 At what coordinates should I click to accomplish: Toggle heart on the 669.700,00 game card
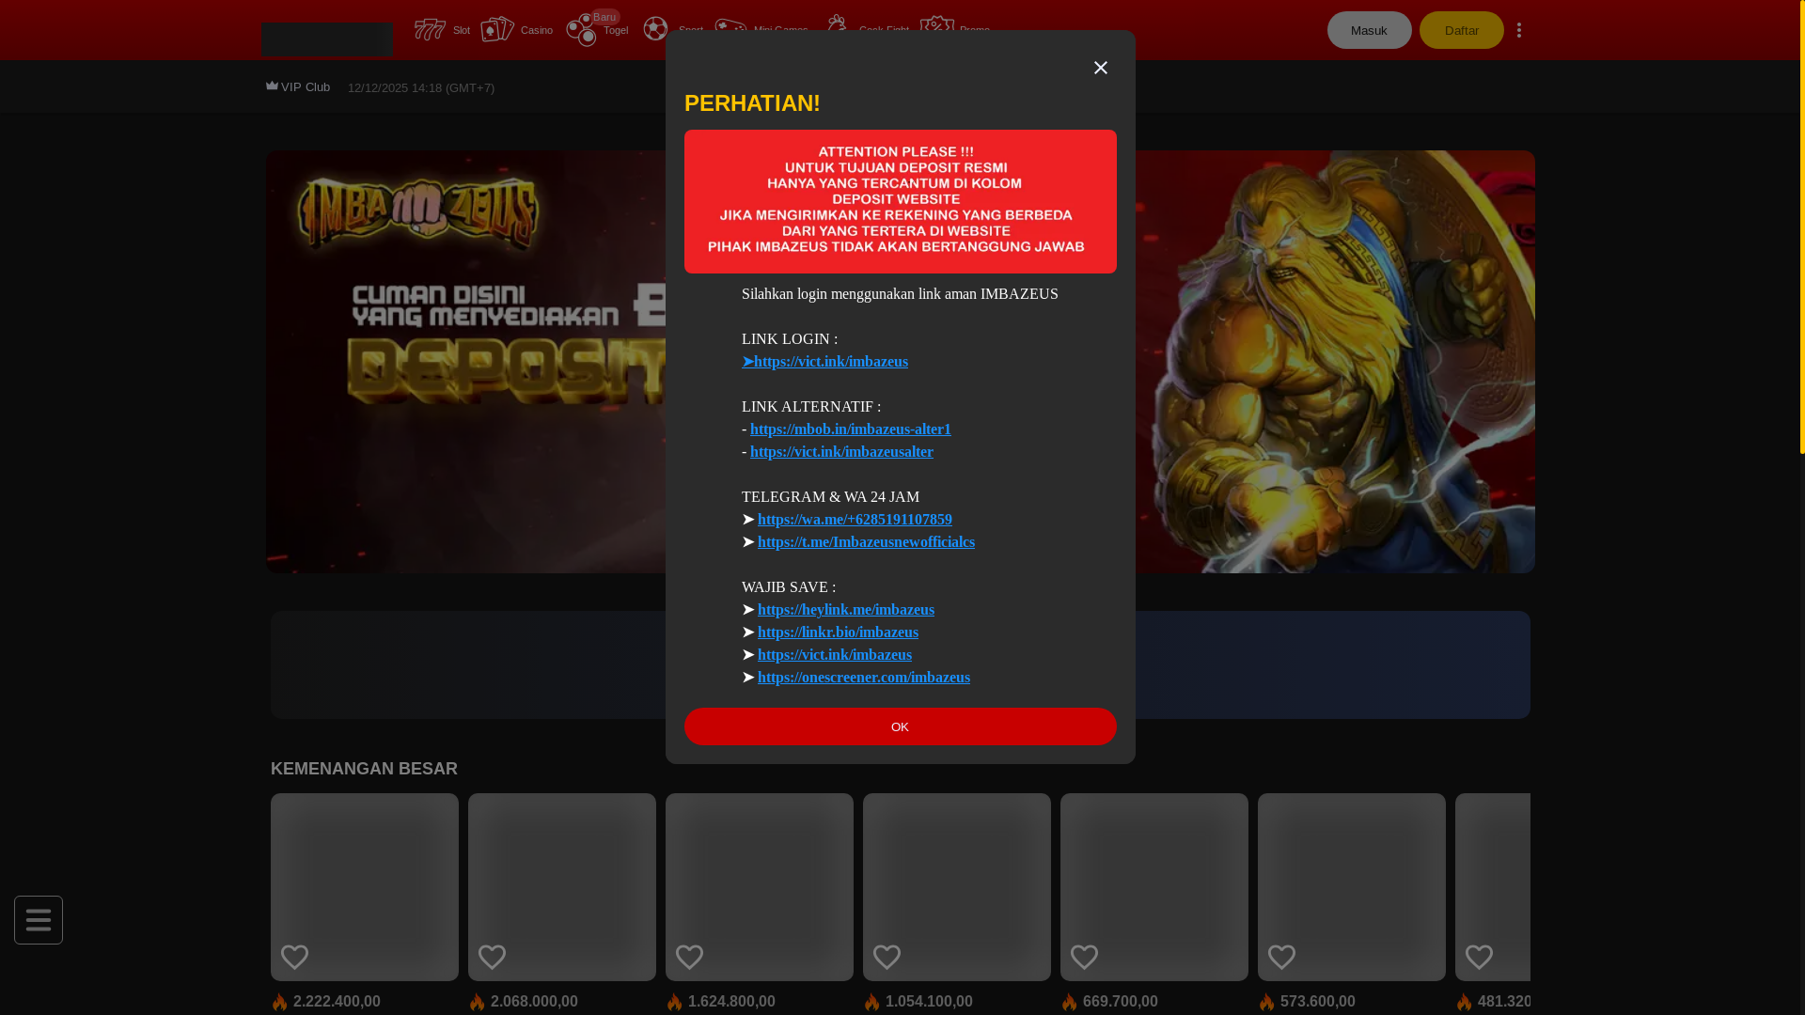1085,957
